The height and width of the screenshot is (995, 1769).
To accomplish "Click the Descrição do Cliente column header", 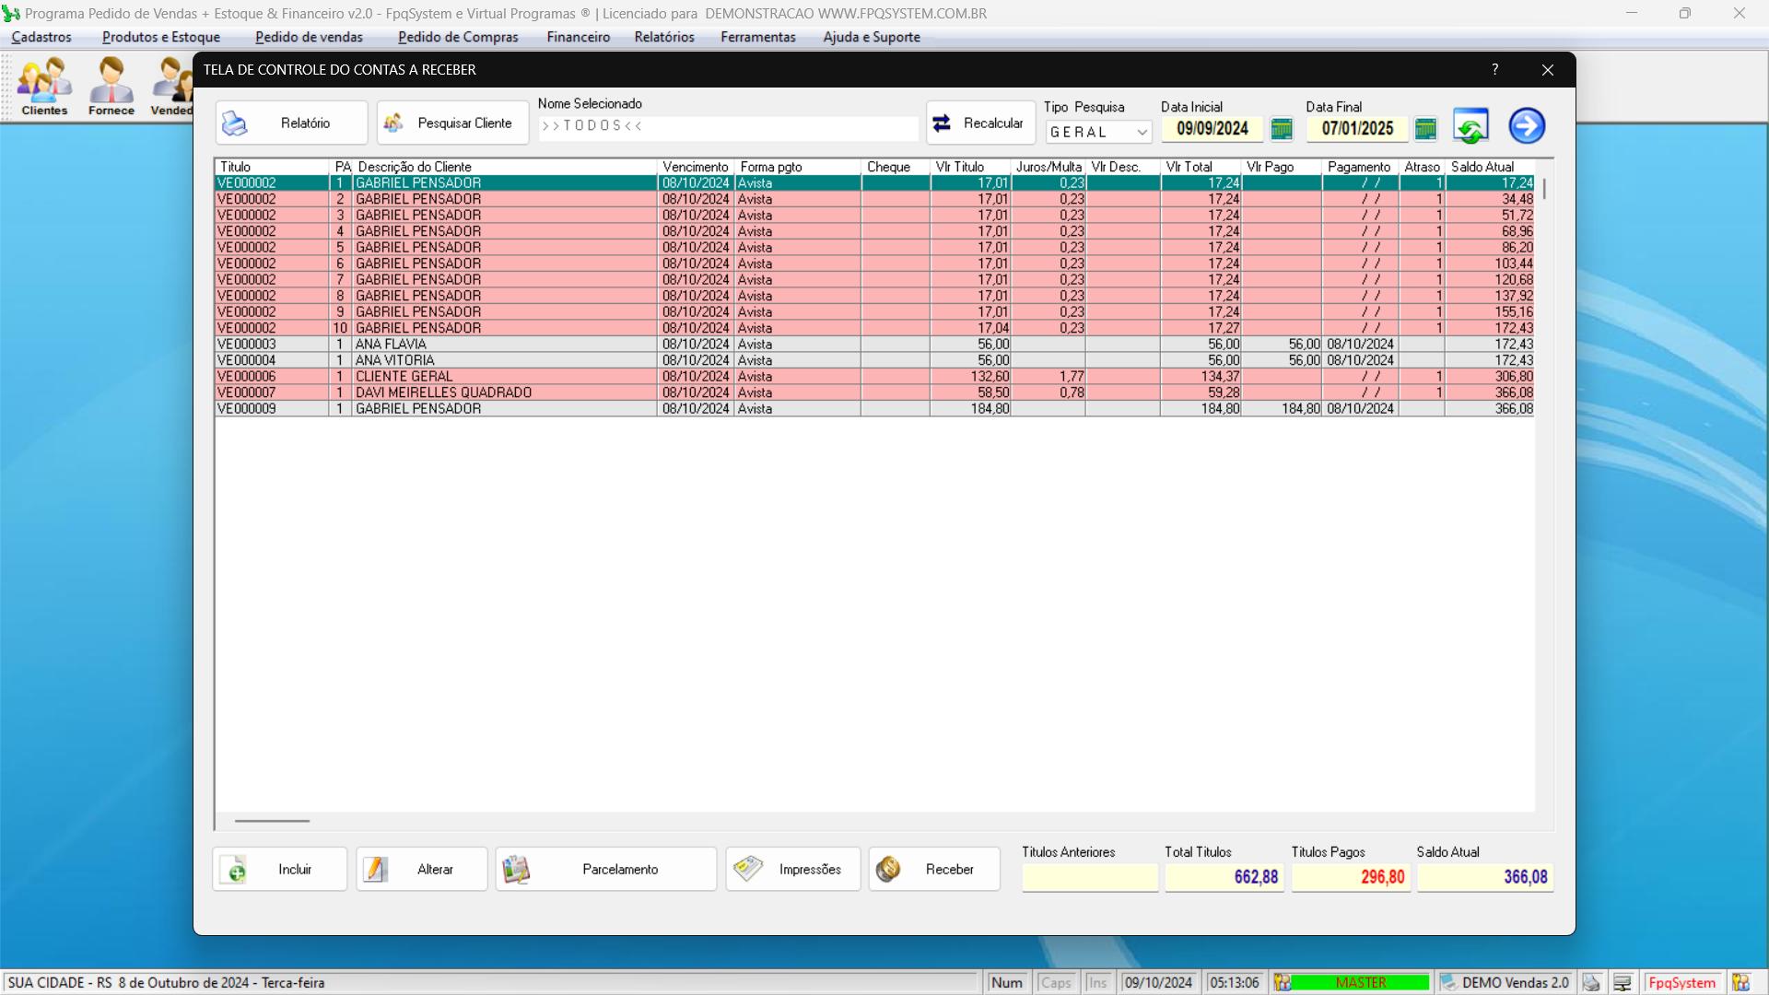I will click(x=505, y=167).
